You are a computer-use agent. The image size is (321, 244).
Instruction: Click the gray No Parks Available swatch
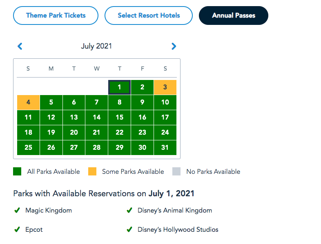pyautogui.click(x=176, y=172)
